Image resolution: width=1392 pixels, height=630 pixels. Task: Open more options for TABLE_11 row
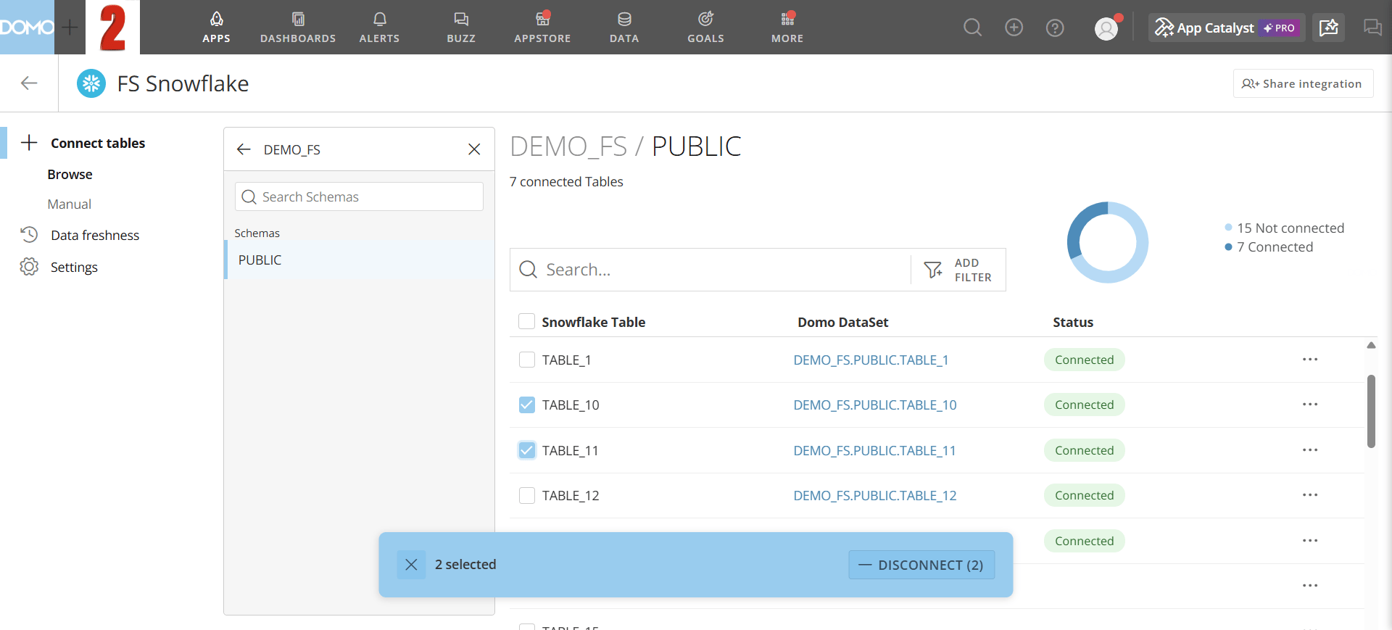point(1310,450)
